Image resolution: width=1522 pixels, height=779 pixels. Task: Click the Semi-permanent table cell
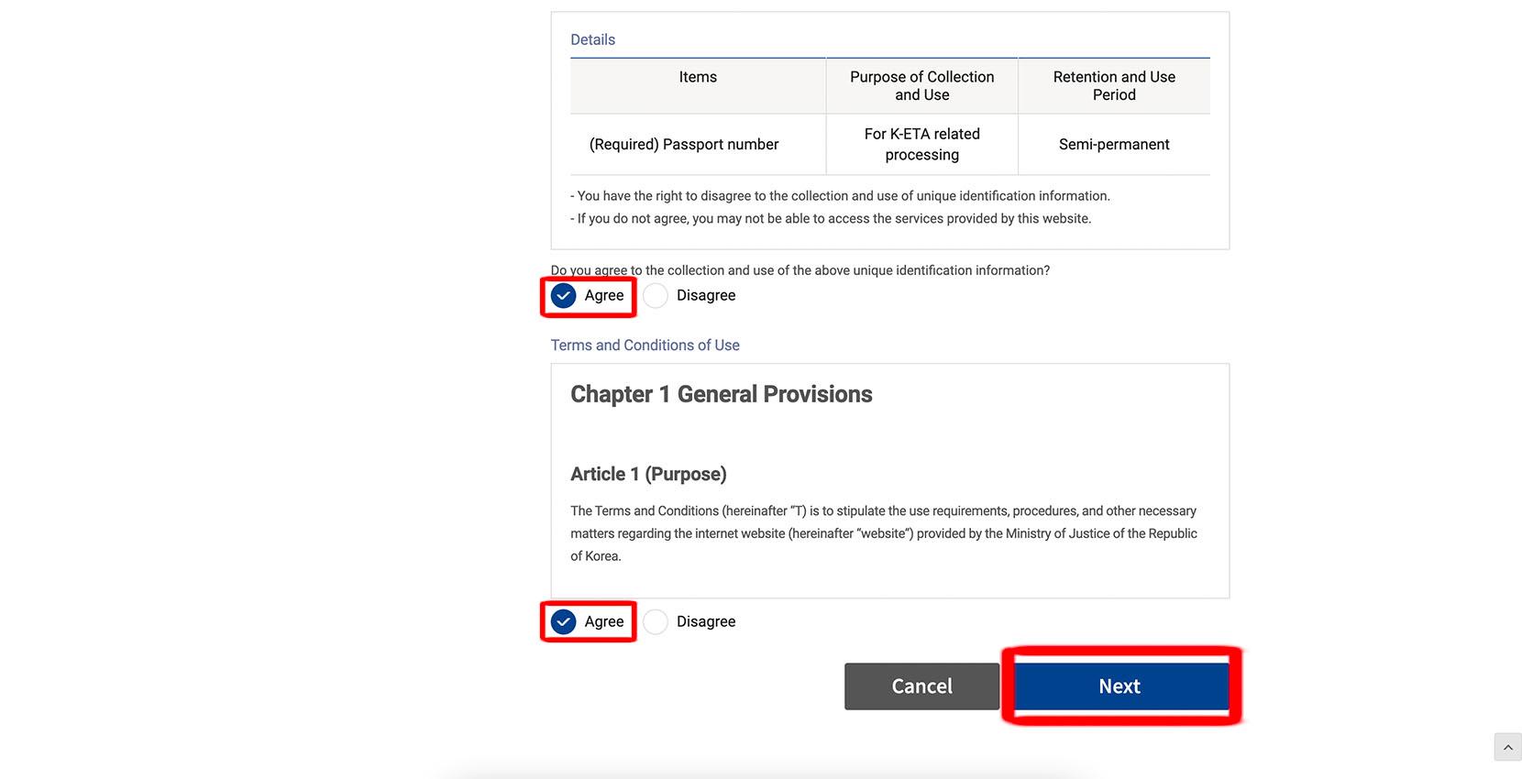(1114, 144)
